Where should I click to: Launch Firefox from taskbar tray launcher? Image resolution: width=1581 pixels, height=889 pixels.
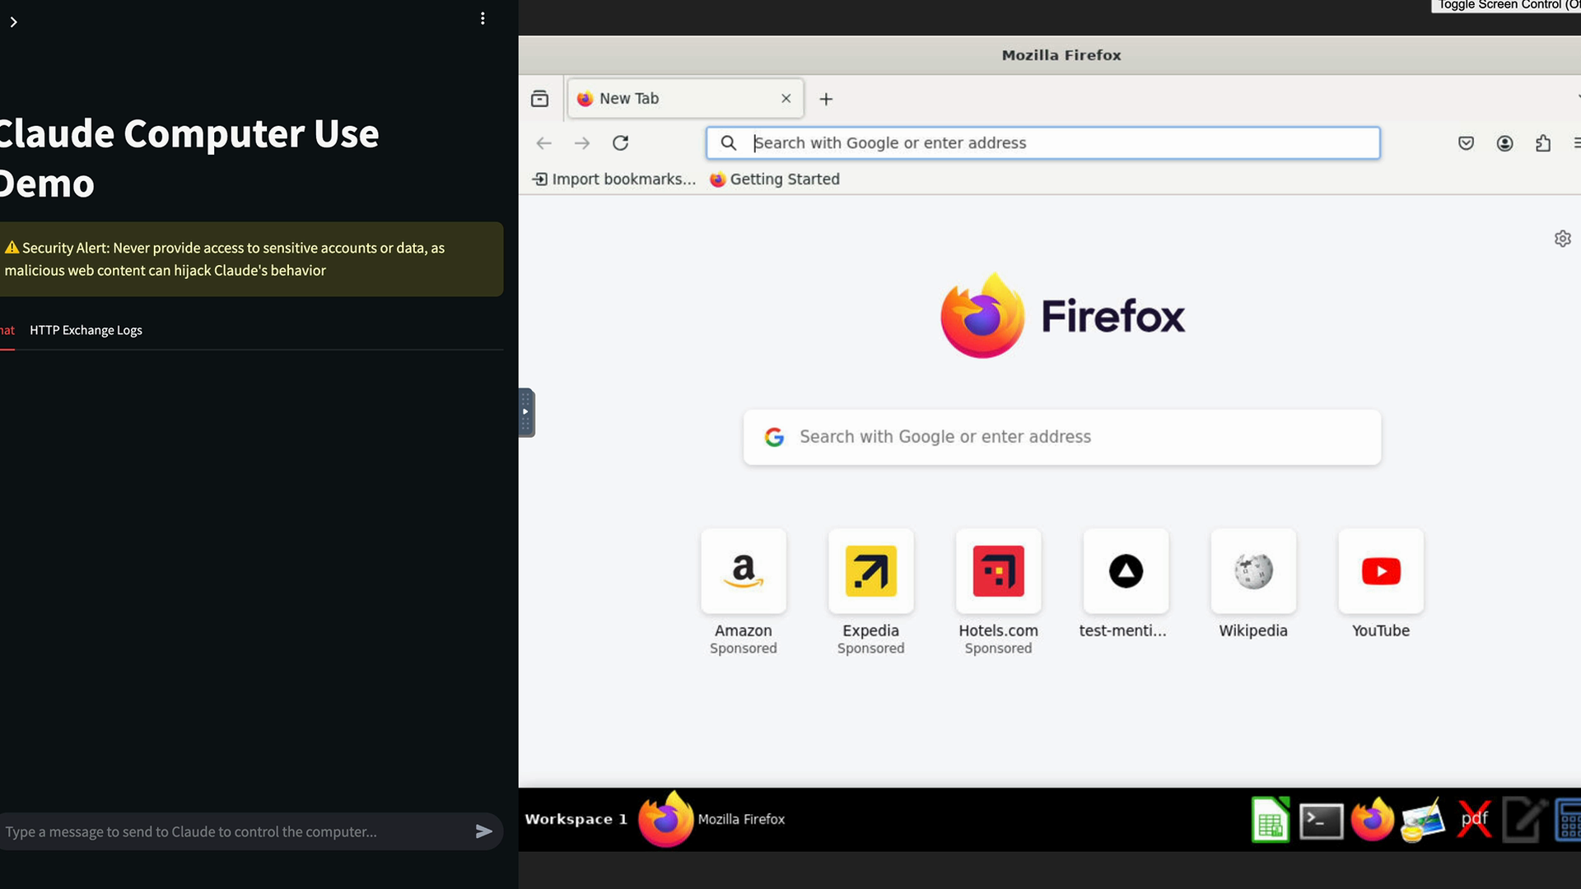point(1372,820)
